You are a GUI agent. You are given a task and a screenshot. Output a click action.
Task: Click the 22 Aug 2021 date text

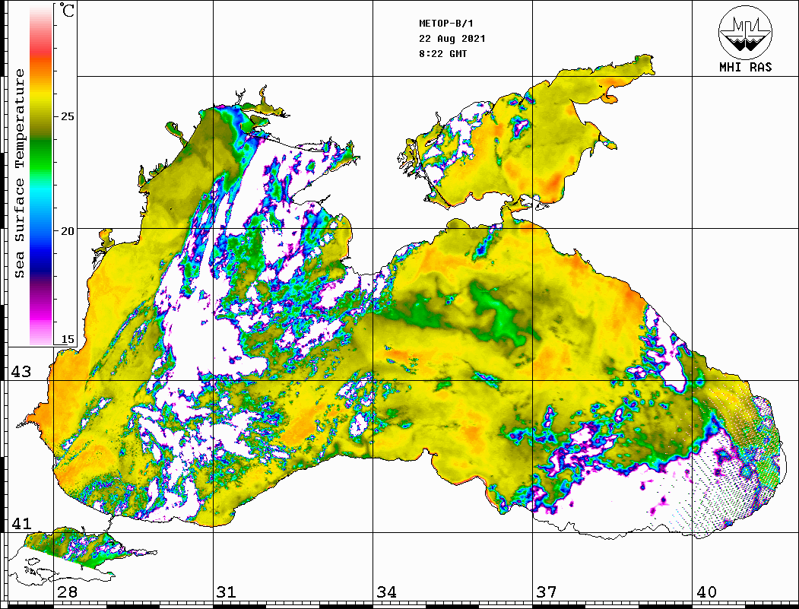coord(452,39)
